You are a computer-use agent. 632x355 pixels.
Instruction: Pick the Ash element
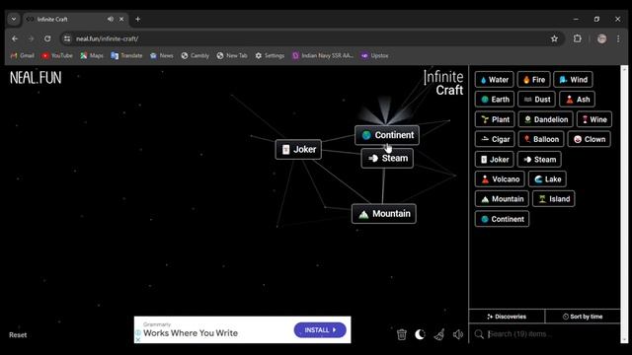(x=577, y=100)
